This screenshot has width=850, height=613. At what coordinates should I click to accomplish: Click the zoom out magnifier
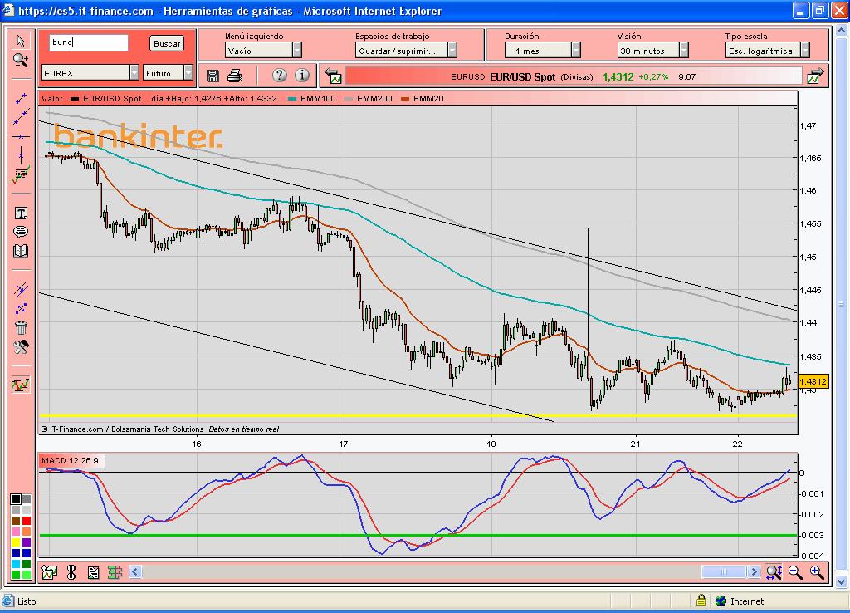point(795,571)
